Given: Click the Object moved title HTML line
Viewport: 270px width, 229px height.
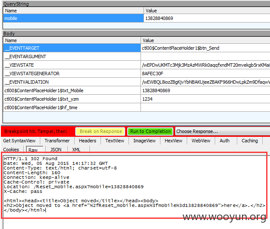Looking at the screenshot, I should click(x=81, y=201).
